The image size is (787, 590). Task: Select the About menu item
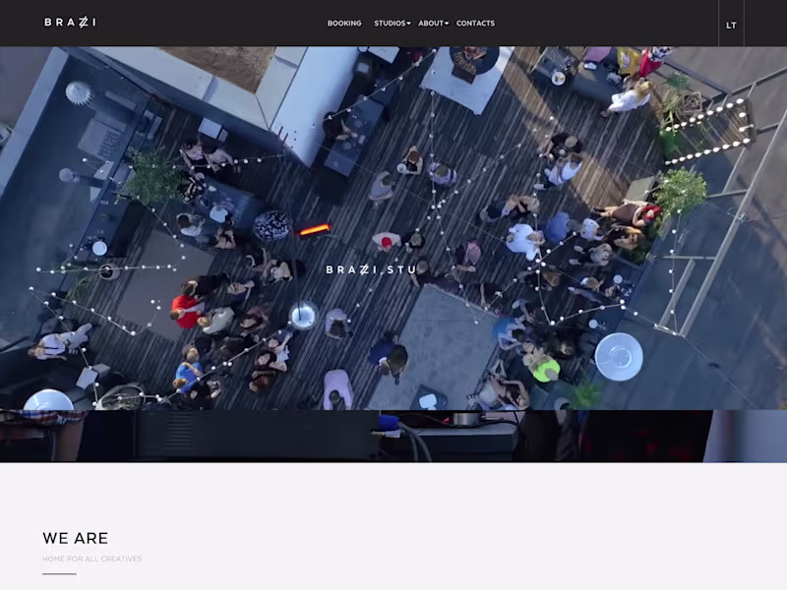(x=431, y=23)
